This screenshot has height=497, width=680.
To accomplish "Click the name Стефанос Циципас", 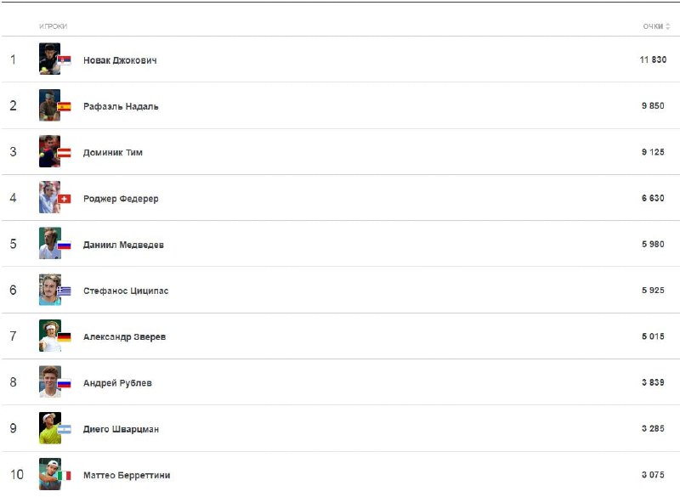I will (x=126, y=291).
